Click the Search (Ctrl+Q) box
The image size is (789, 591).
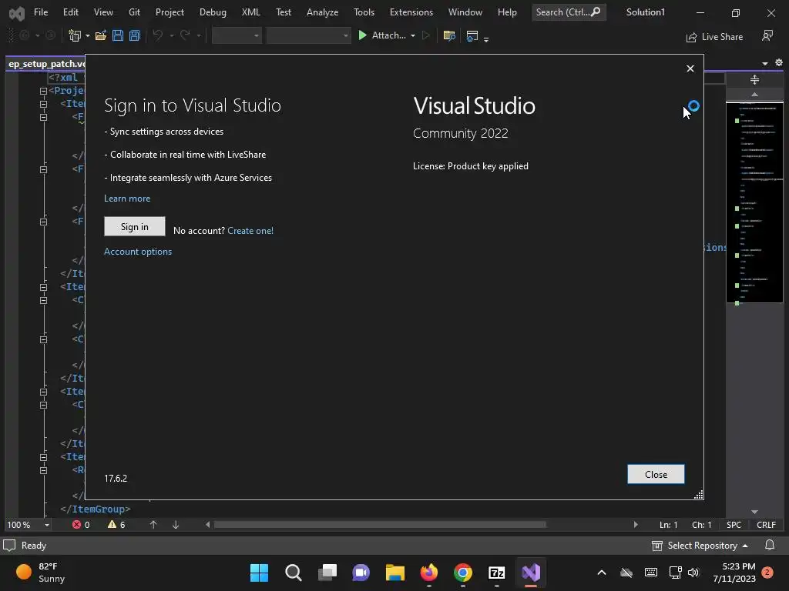coord(568,12)
